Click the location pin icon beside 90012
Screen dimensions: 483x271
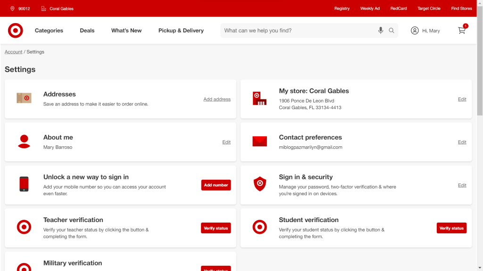coord(12,8)
